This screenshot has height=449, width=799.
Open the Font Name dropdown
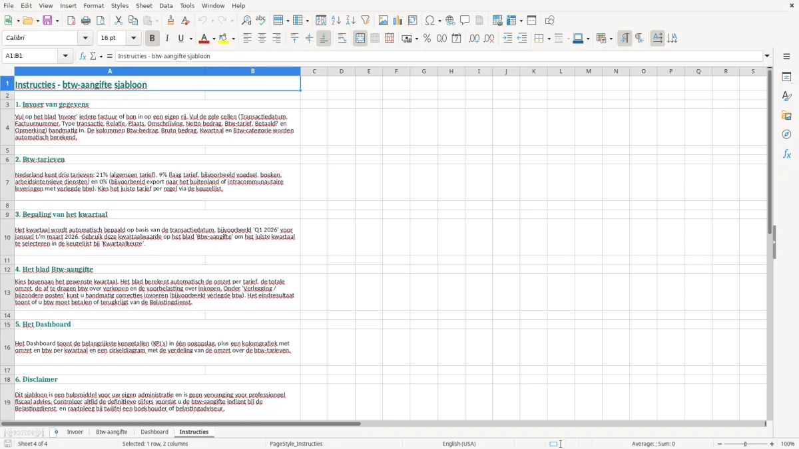pyautogui.click(x=85, y=39)
